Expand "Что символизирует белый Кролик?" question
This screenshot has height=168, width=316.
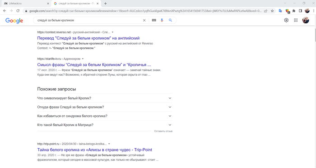click(x=105, y=98)
